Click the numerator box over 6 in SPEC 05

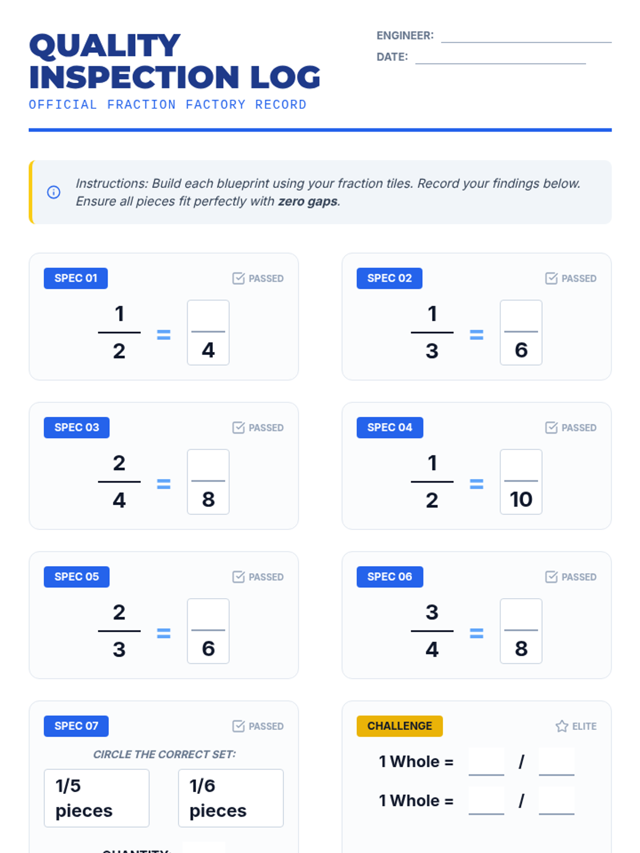(x=208, y=615)
